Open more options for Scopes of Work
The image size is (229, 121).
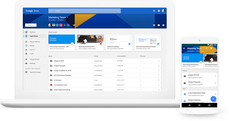click(159, 61)
